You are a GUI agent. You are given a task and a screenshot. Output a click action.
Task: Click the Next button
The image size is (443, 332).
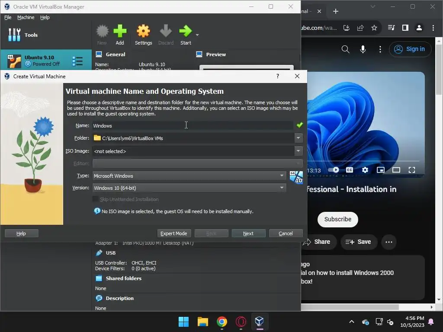click(x=248, y=233)
